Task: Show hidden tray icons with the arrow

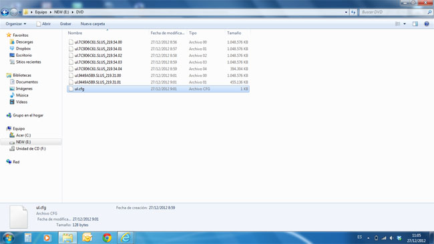Action: click(x=368, y=238)
